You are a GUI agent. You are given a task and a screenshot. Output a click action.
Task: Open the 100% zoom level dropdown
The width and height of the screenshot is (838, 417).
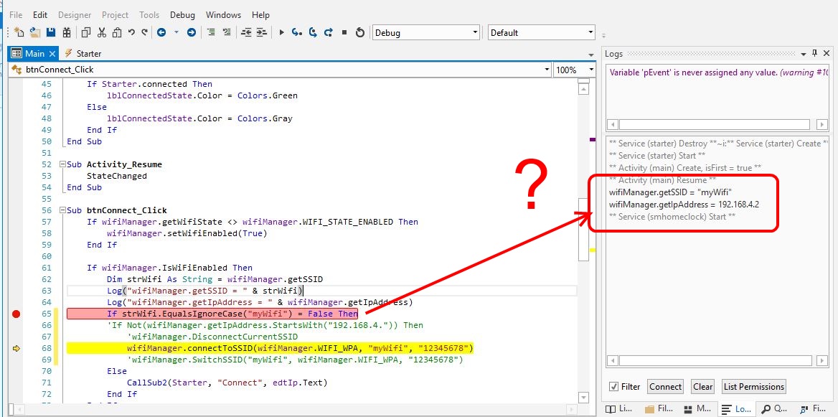pos(591,70)
